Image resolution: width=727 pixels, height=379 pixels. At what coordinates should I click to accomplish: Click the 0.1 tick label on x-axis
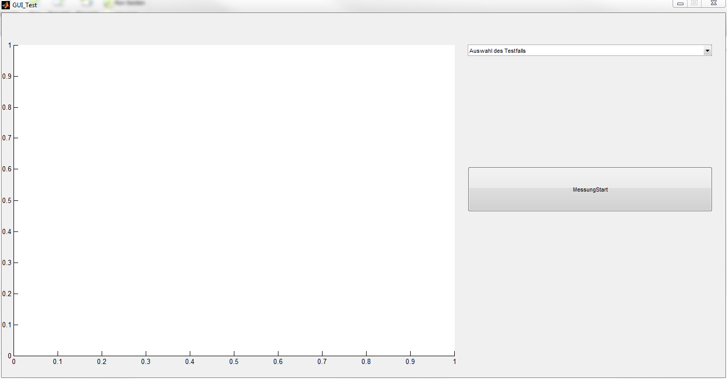[x=58, y=362]
